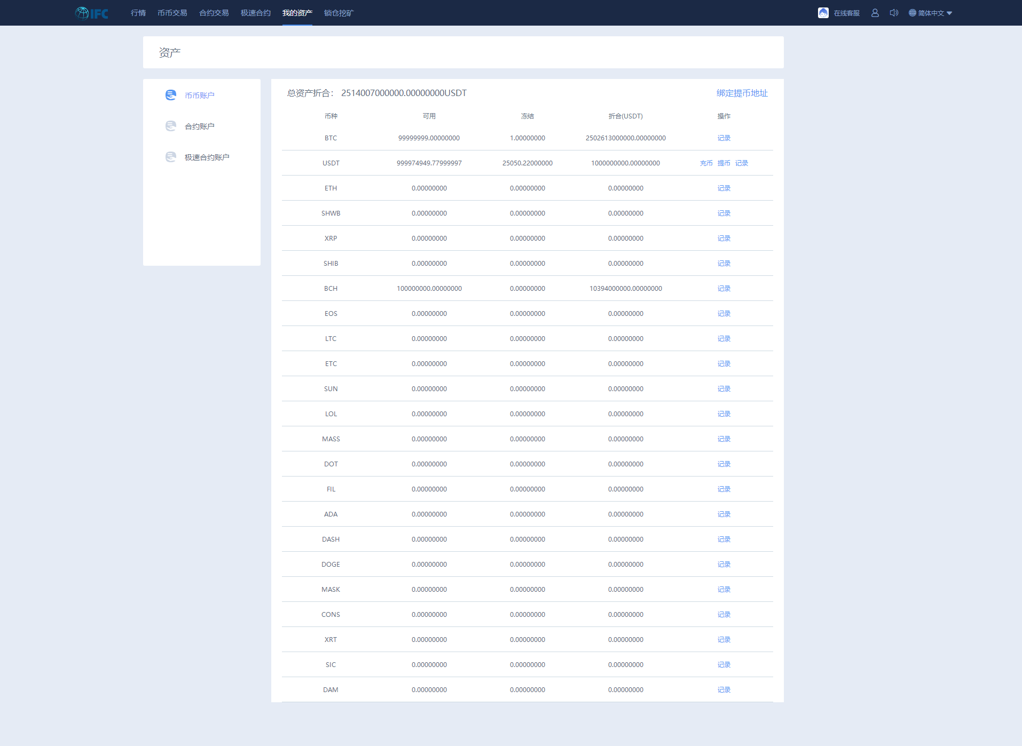Show 记录 for the CONS row
The image size is (1022, 746).
[724, 614]
